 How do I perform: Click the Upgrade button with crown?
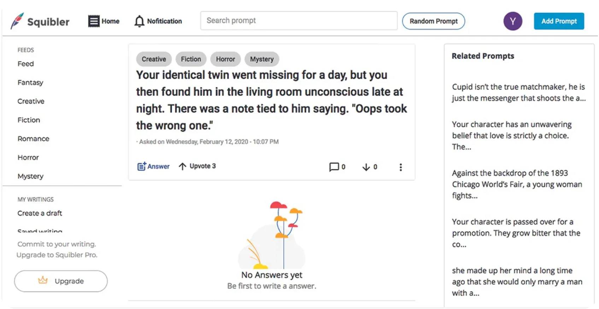(x=61, y=281)
